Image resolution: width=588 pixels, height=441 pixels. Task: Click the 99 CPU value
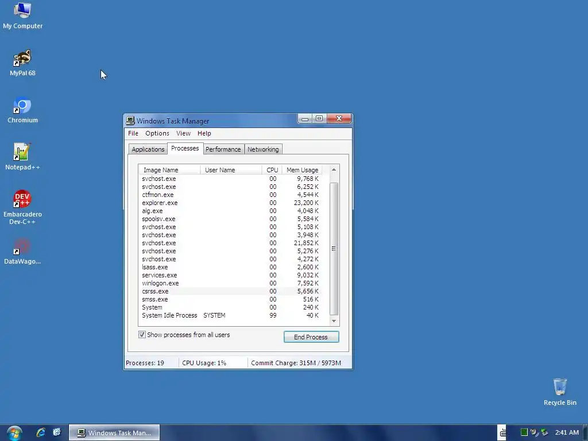(x=273, y=315)
